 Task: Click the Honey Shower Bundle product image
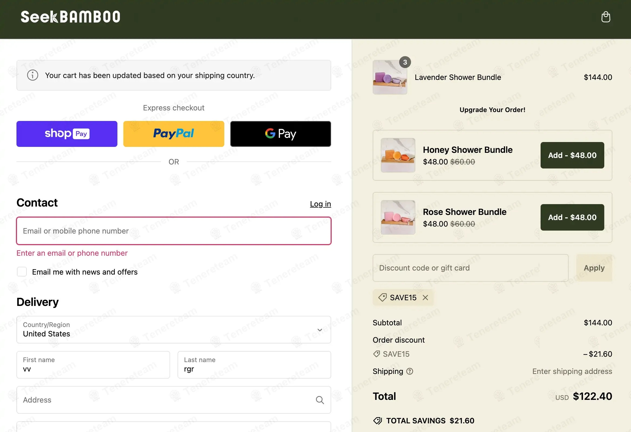coord(398,155)
